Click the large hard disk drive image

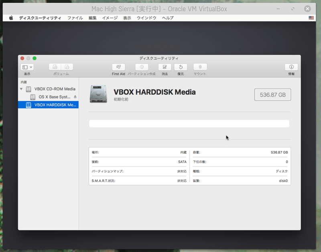pyautogui.click(x=98, y=94)
